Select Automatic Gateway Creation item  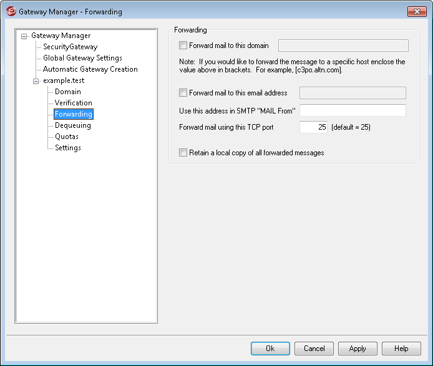pyautogui.click(x=90, y=69)
